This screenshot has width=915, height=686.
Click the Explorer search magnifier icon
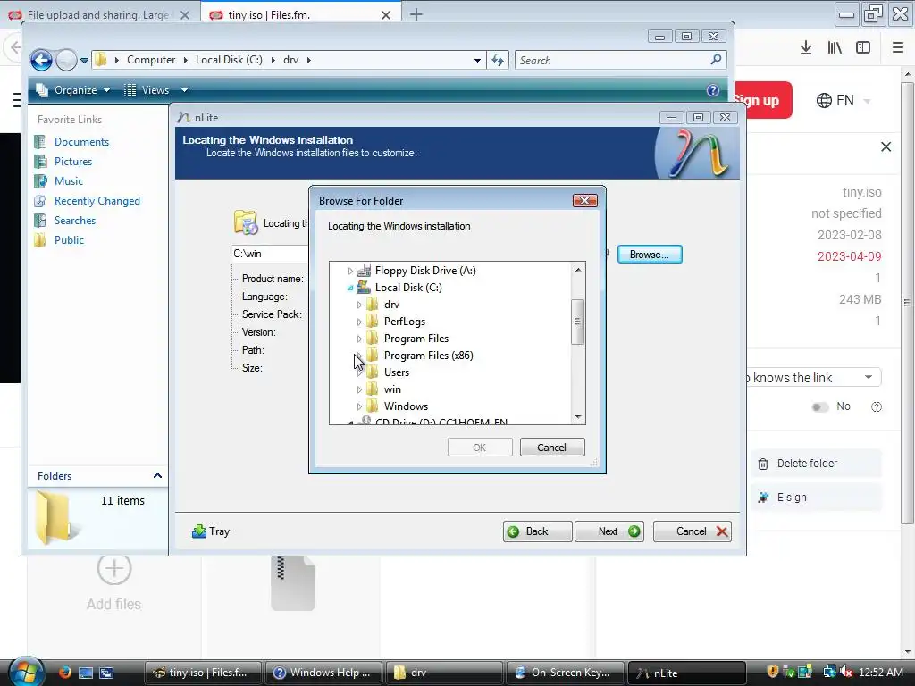(x=716, y=60)
